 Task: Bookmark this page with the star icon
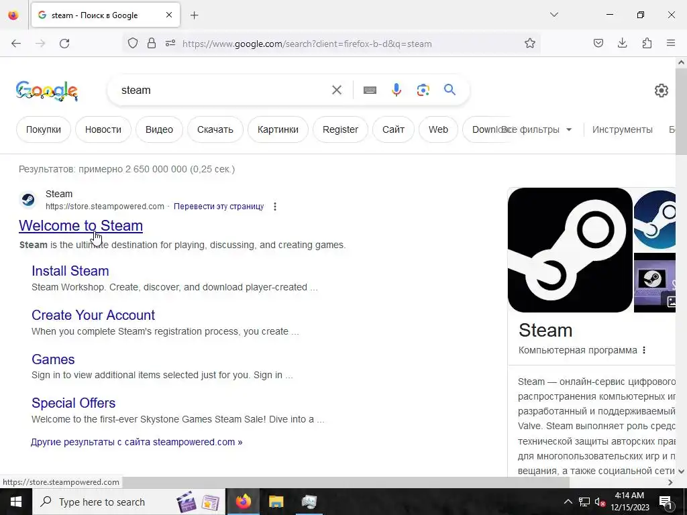click(x=530, y=44)
